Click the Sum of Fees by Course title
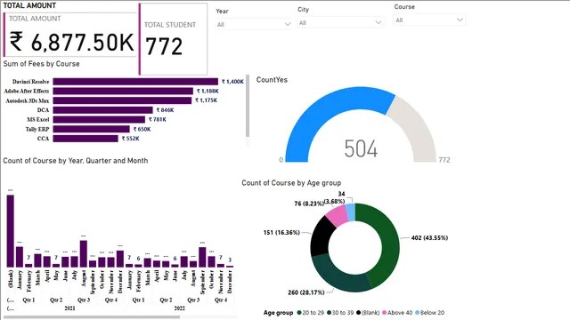This screenshot has width=570, height=320. [x=42, y=64]
